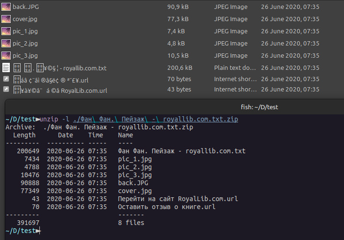
Task: Click the 'Name' column header in terminal
Action: click(x=125, y=135)
